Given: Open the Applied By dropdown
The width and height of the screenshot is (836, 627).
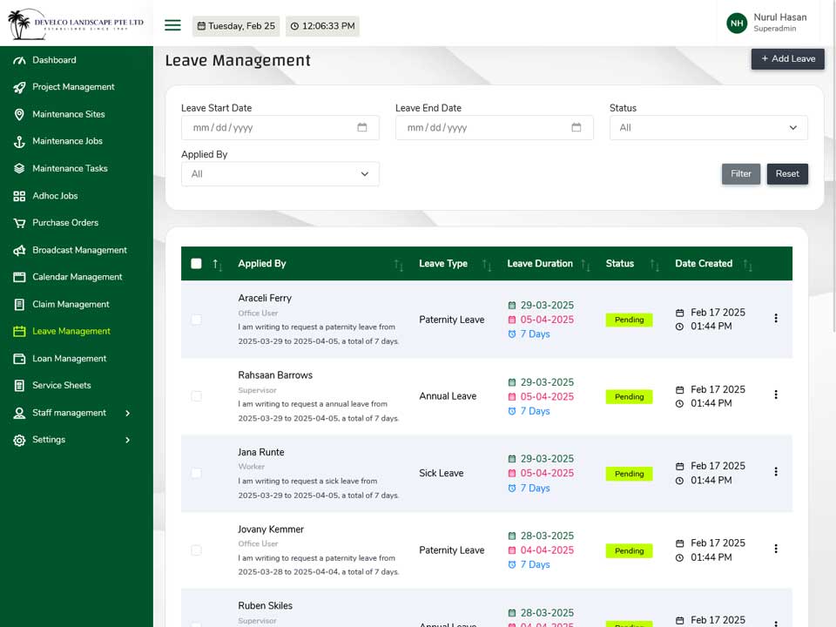Looking at the screenshot, I should point(280,174).
